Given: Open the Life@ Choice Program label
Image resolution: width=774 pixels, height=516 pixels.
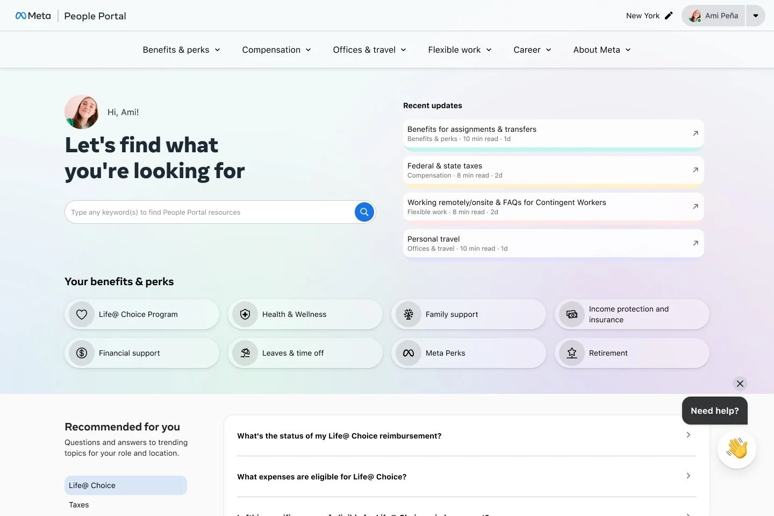Looking at the screenshot, I should [138, 314].
